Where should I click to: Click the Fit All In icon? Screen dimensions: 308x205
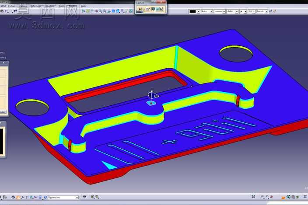point(88,11)
